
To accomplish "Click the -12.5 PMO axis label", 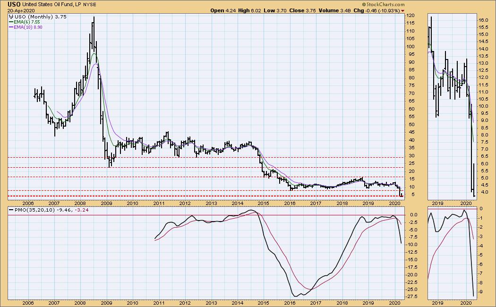I will pyautogui.click(x=411, y=252).
